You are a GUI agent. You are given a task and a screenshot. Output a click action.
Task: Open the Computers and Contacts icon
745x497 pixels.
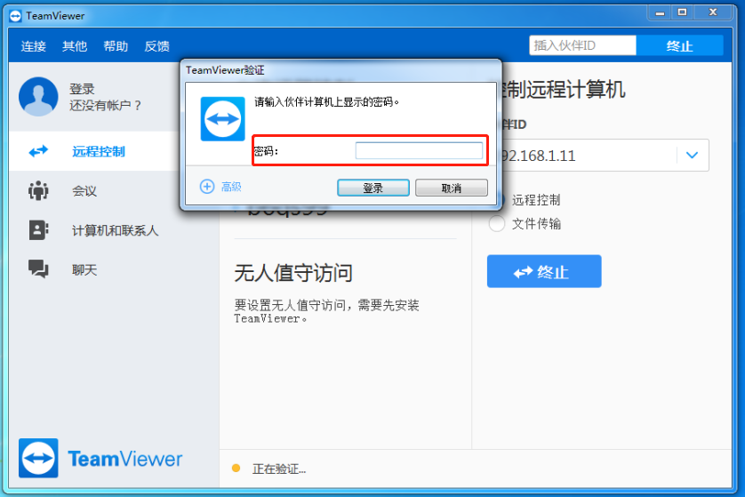38,230
